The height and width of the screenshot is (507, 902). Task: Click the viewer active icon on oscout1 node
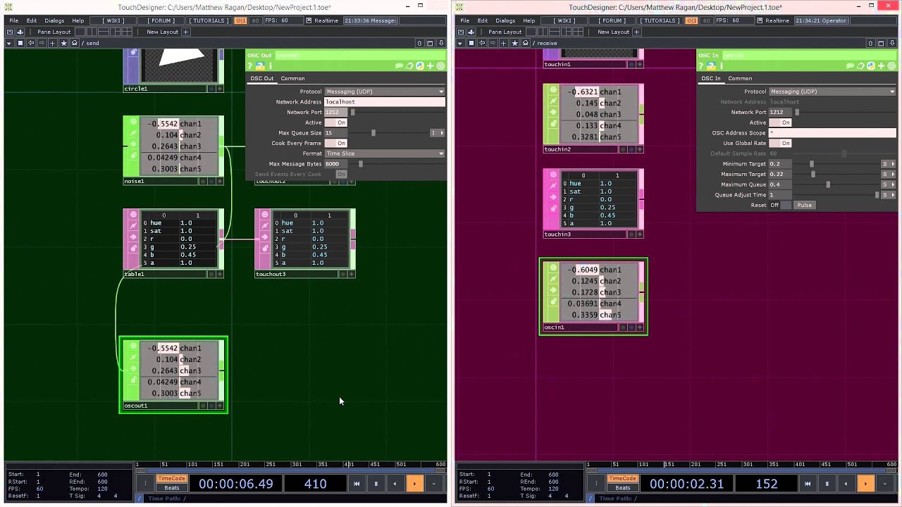[x=134, y=346]
